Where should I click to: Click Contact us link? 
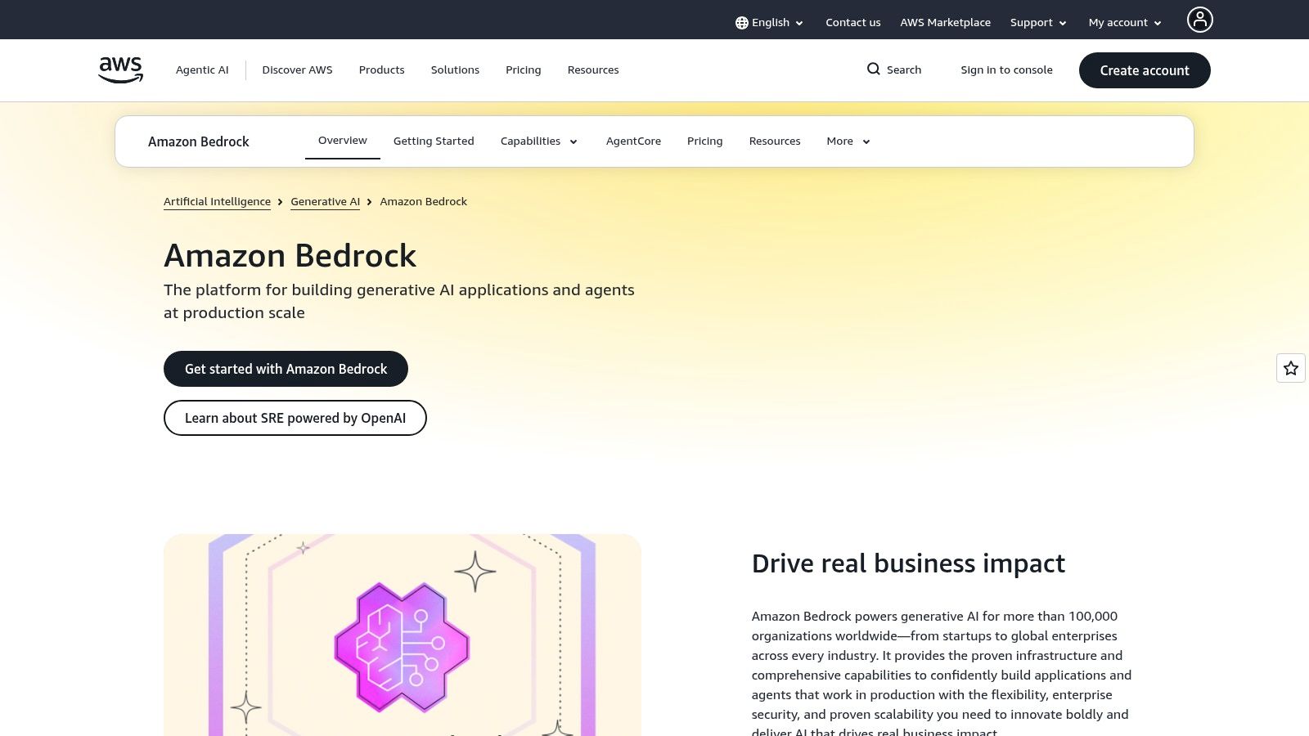852,23
